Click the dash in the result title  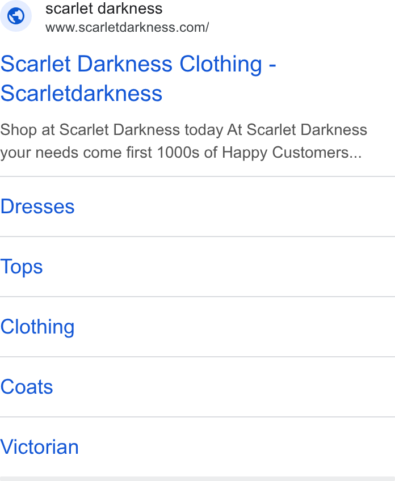tap(272, 65)
